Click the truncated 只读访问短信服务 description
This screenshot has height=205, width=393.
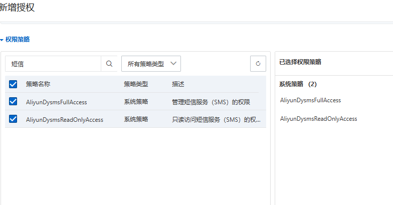[x=216, y=119]
